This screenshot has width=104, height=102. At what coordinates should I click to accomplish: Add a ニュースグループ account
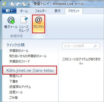tap(24, 24)
